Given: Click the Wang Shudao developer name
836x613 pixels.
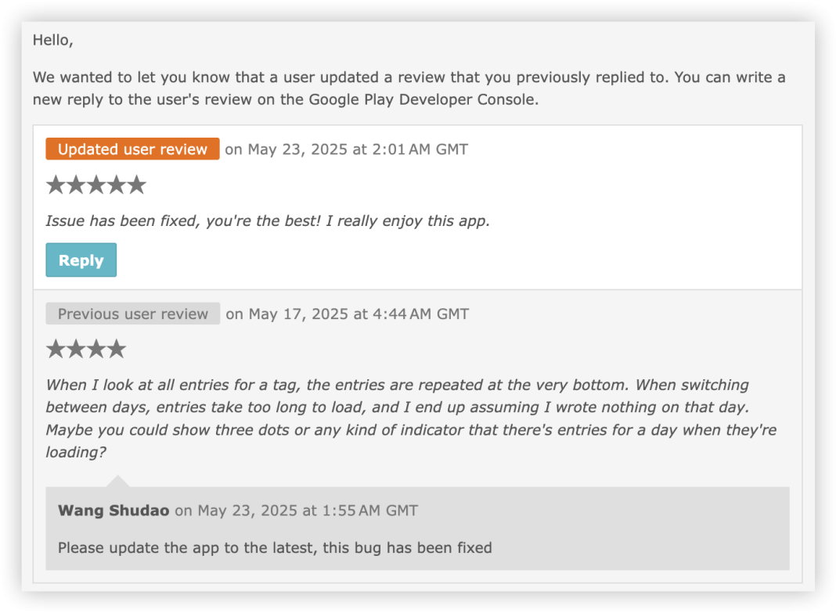Looking at the screenshot, I should point(114,511).
